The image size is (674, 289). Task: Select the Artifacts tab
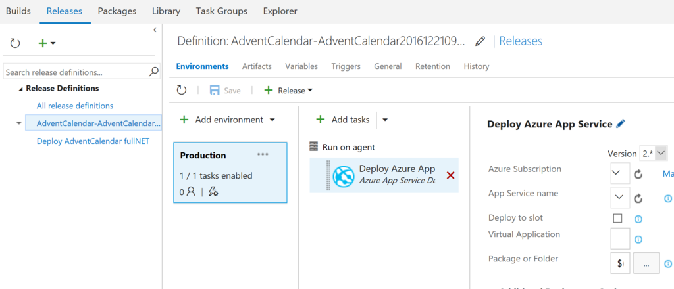[257, 66]
